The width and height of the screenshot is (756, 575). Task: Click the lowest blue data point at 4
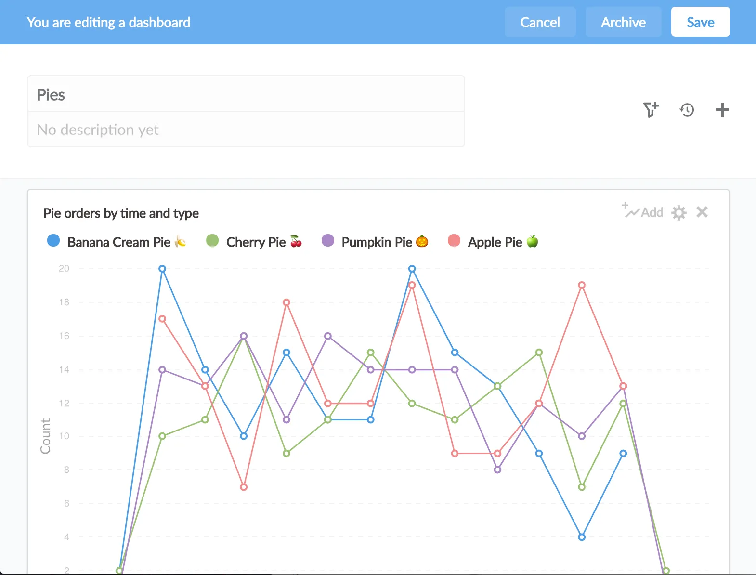coord(582,537)
